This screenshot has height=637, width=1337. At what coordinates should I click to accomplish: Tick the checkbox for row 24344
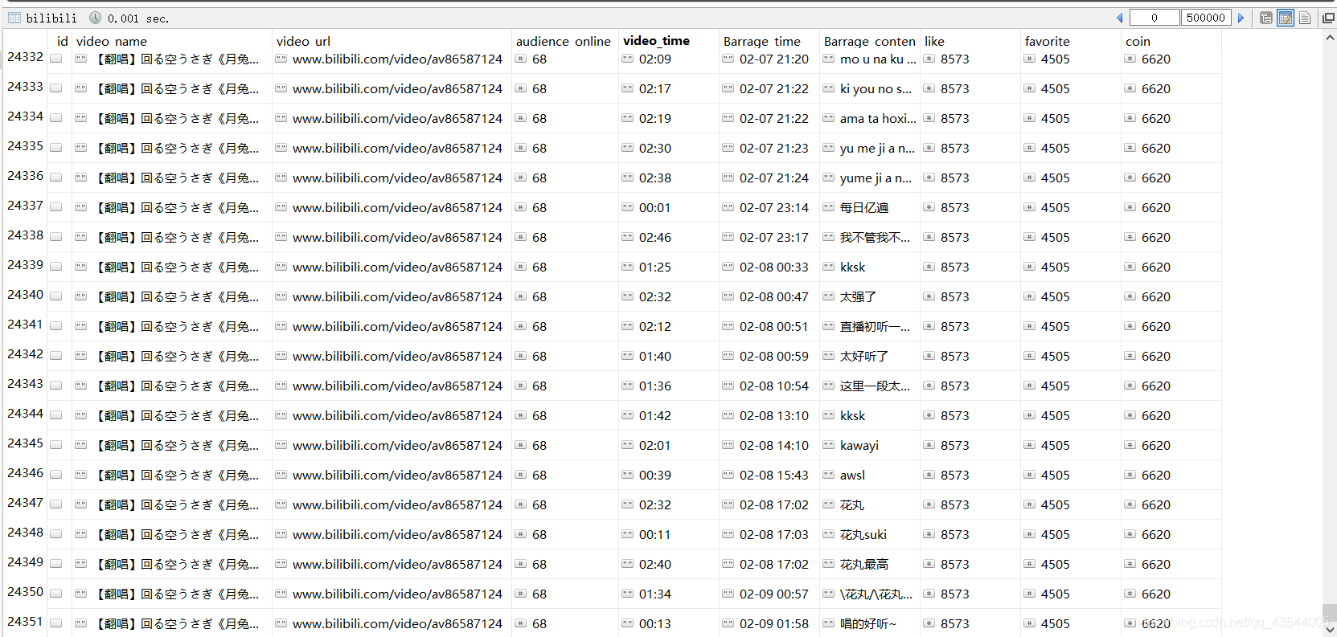pos(56,415)
